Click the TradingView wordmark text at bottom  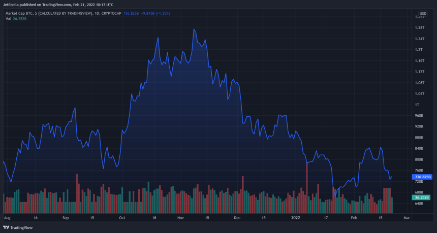pyautogui.click(x=21, y=228)
